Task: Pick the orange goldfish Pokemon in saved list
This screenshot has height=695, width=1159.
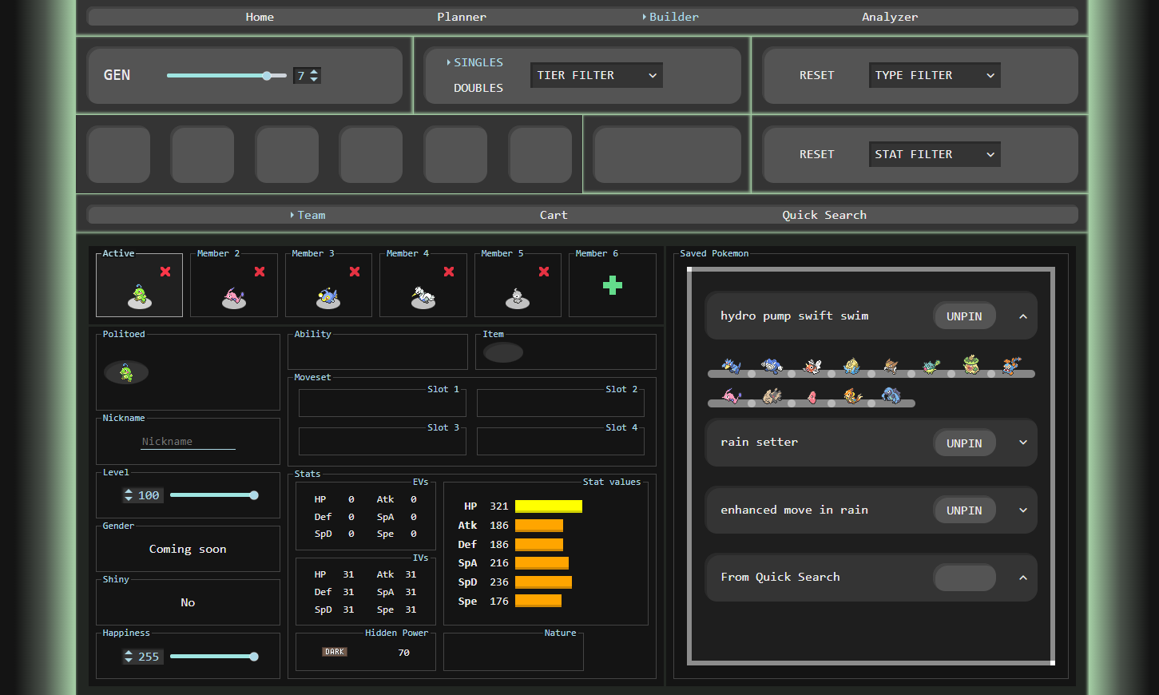Action: coord(812,366)
